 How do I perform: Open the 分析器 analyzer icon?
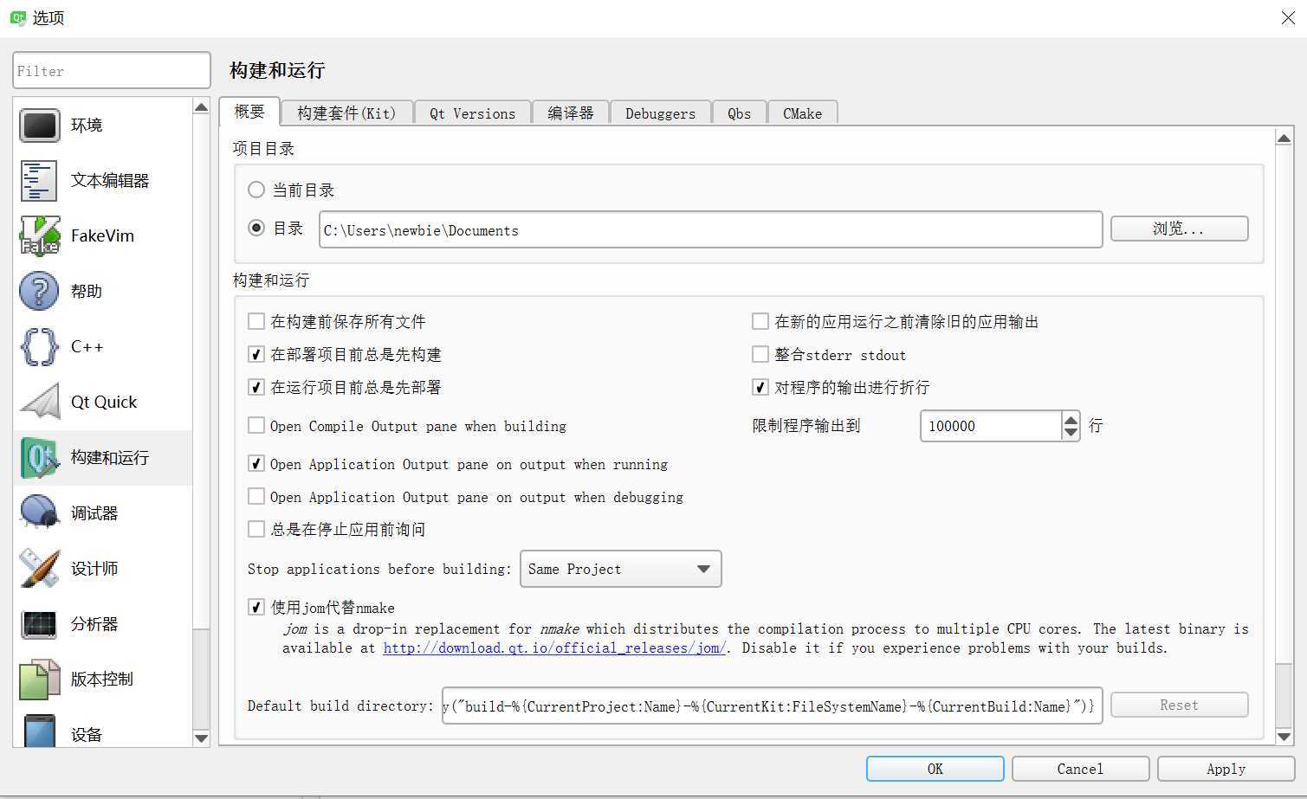(40, 624)
